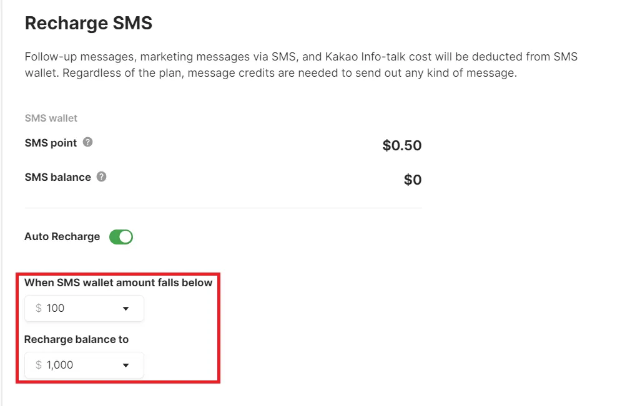Click the dollar sign in the 100 field

pyautogui.click(x=39, y=308)
